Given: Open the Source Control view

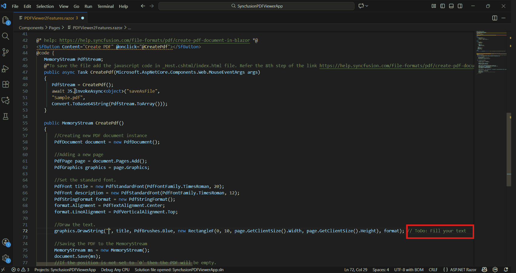Looking at the screenshot, I should pos(5,52).
